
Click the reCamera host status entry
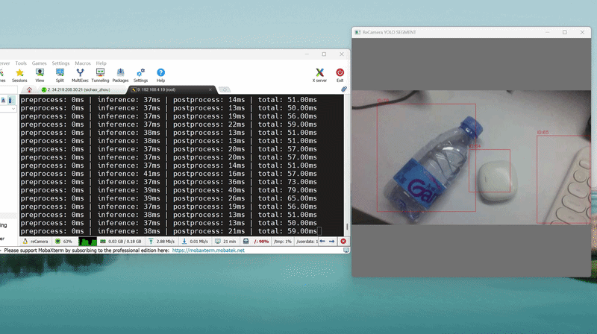coord(35,241)
